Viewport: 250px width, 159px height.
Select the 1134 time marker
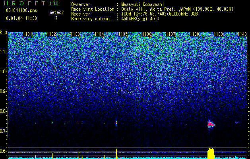(99, 34)
